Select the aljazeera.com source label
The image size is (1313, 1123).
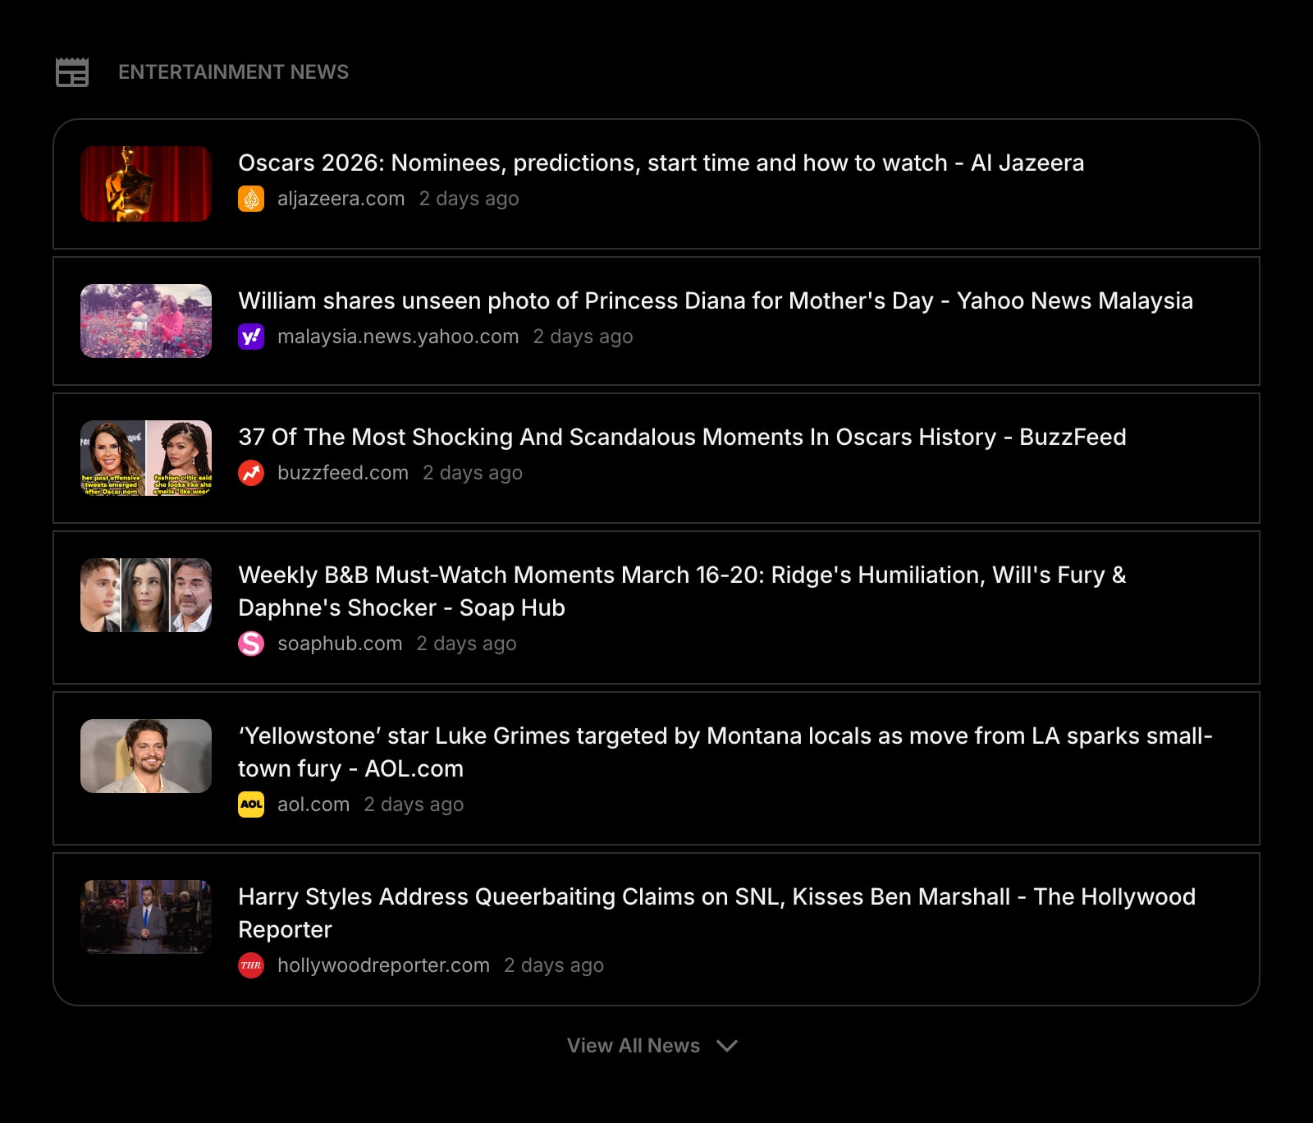click(x=341, y=198)
